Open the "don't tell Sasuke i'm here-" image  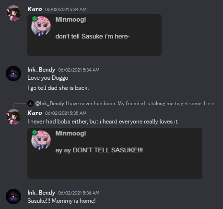[x=94, y=35]
